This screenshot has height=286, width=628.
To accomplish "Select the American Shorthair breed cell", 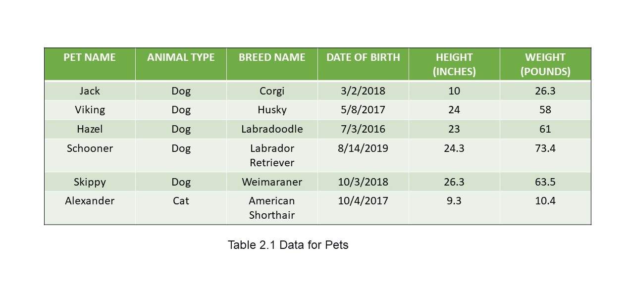I will coord(272,208).
